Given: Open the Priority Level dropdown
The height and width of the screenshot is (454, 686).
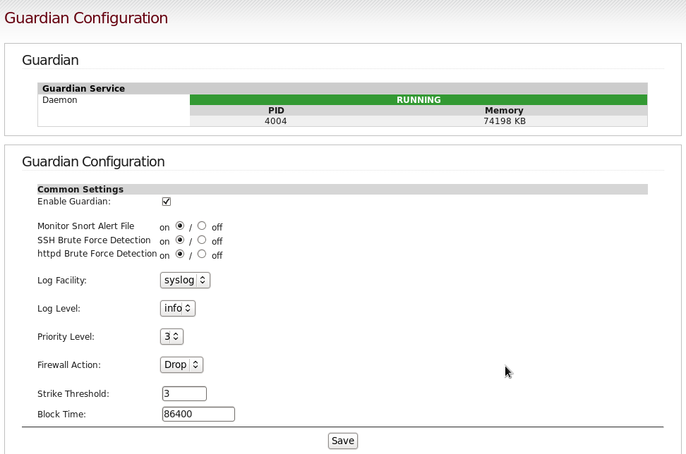Looking at the screenshot, I should (x=171, y=336).
